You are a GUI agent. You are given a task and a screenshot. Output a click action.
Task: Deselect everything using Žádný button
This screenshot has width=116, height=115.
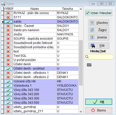point(99,30)
